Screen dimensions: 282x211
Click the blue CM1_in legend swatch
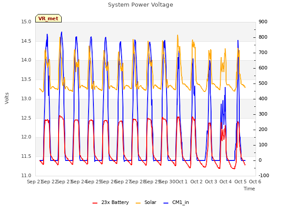coord(166,203)
